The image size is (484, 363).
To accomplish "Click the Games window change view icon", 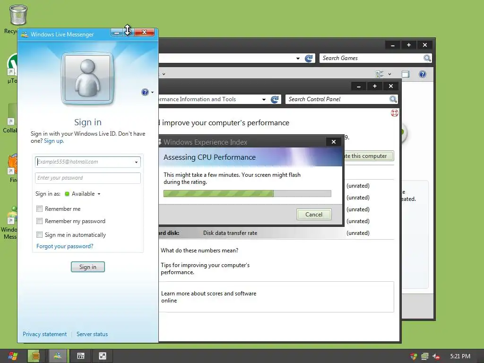I will click(380, 74).
